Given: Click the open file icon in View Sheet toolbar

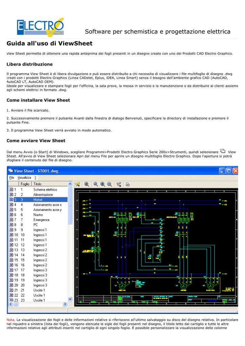Looking at the screenshot, I should (77, 184).
